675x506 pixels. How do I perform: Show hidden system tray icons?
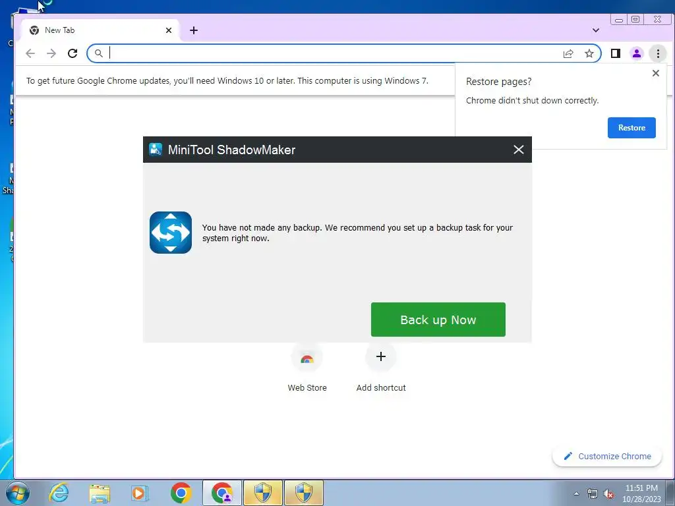[576, 493]
